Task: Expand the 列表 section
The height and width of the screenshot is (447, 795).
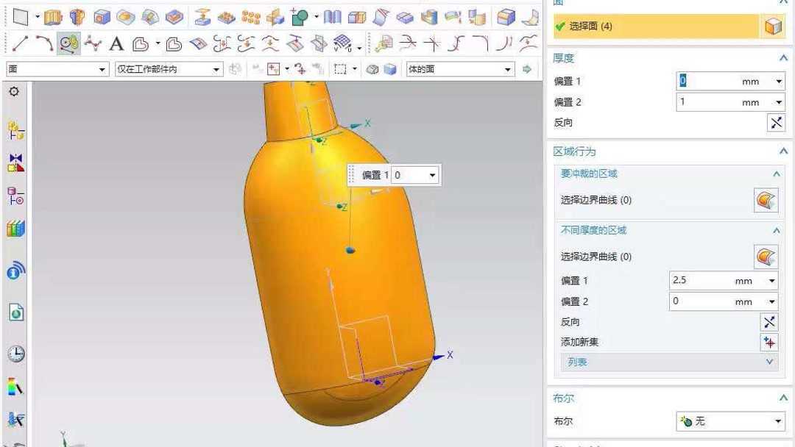Action: pyautogui.click(x=769, y=362)
